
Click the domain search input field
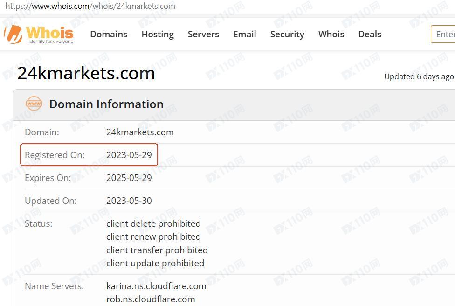[x=443, y=34]
